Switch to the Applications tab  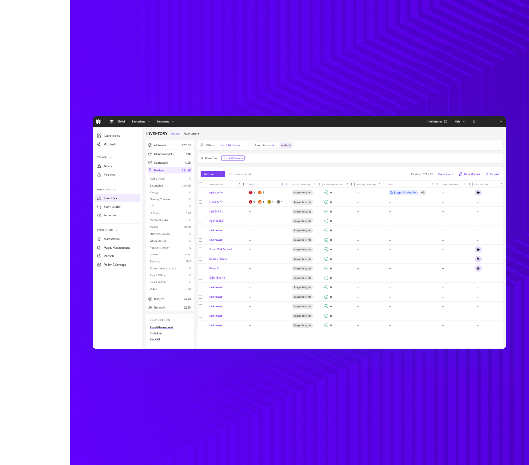pos(191,133)
